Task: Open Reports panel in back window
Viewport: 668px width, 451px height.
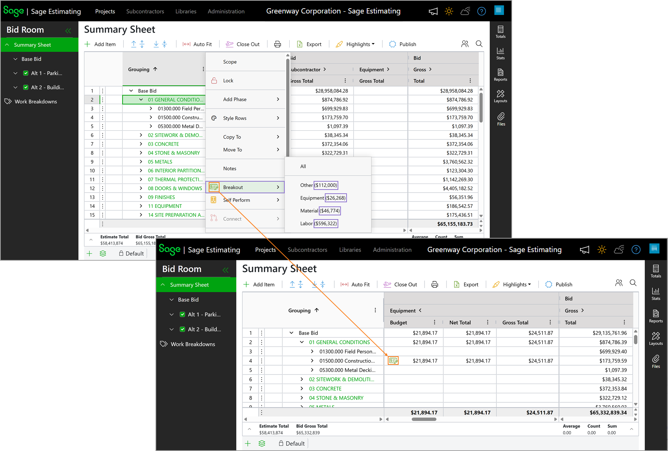Action: [x=501, y=75]
